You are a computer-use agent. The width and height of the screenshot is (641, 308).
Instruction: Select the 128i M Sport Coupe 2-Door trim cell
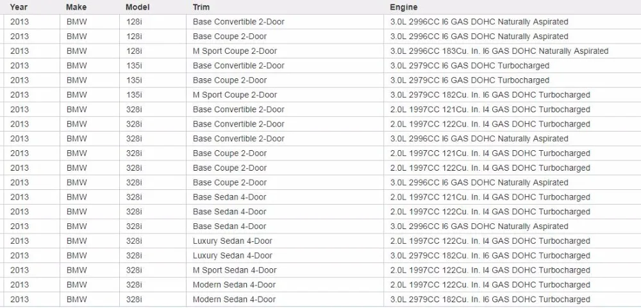tap(285, 51)
